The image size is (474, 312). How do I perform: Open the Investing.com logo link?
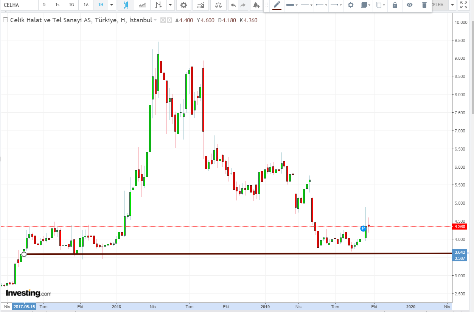(28, 293)
